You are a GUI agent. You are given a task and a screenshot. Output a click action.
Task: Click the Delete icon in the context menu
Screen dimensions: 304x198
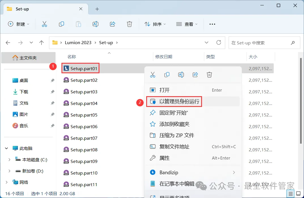click(x=209, y=75)
